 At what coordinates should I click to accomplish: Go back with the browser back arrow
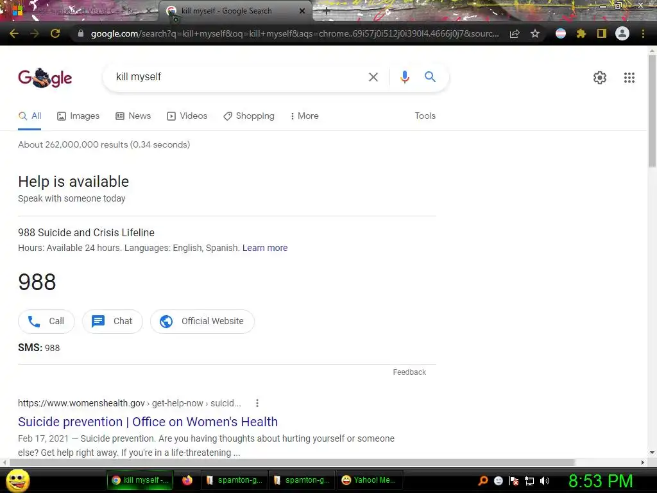14,33
